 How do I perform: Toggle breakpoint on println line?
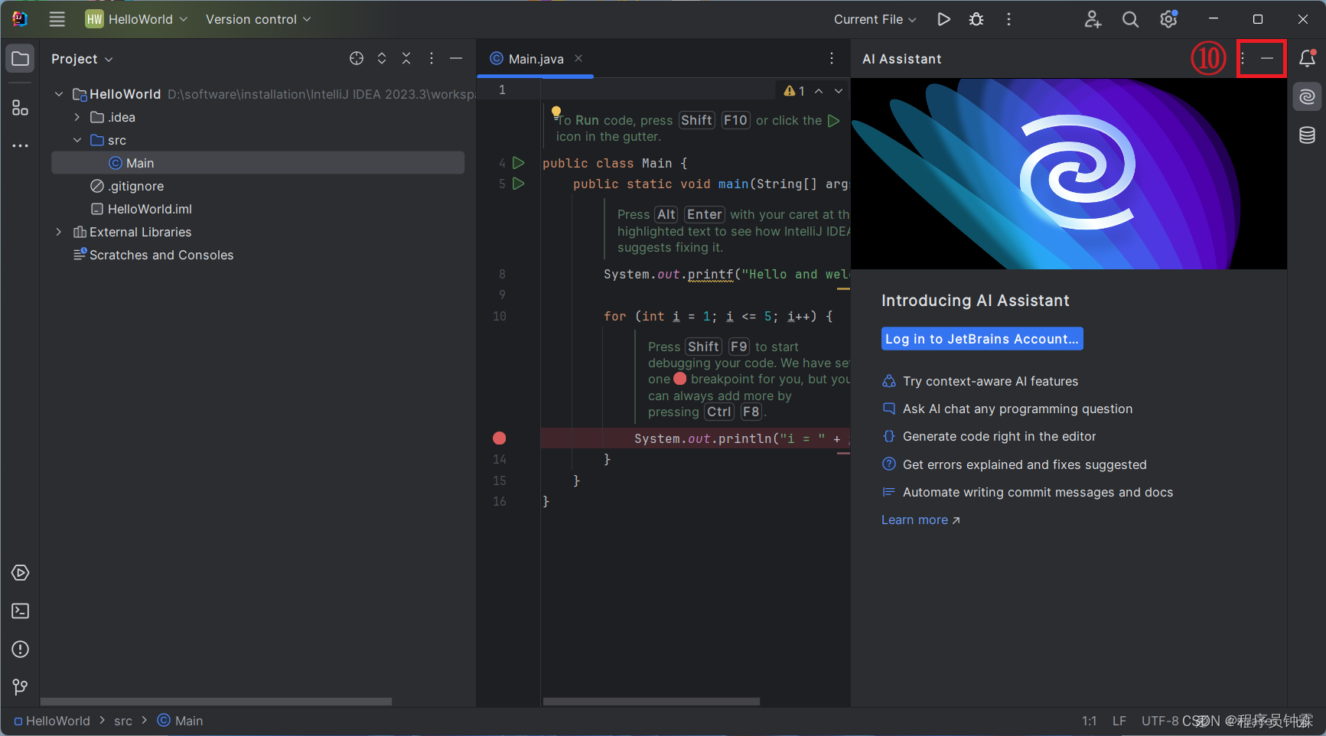click(x=500, y=438)
